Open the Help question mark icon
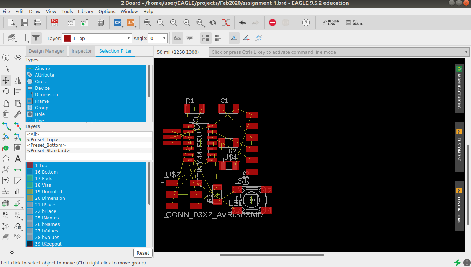 pos(306,23)
